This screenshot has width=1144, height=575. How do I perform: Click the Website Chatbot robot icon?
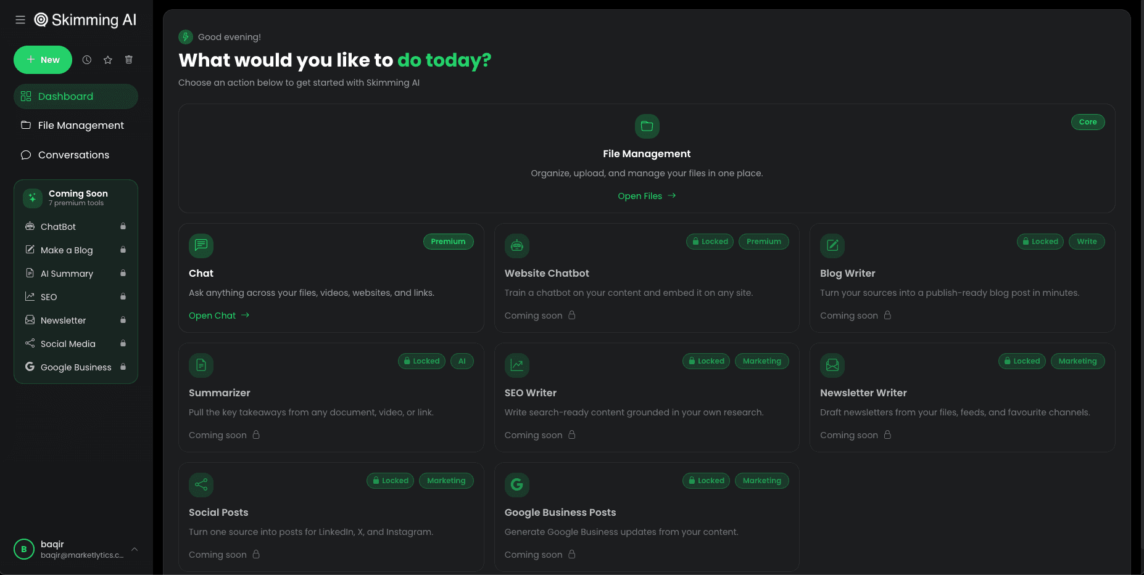coord(517,245)
